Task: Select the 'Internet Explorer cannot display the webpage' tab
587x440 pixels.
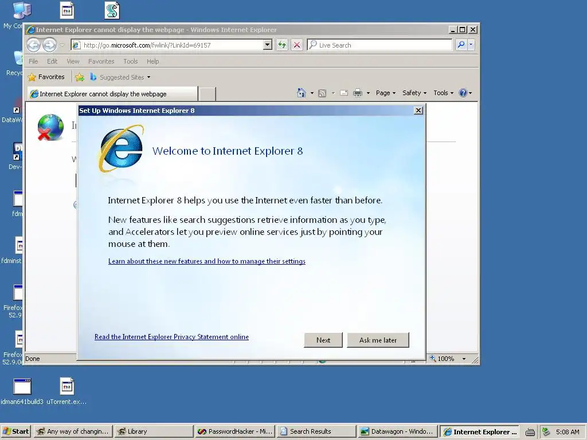Action: point(112,94)
